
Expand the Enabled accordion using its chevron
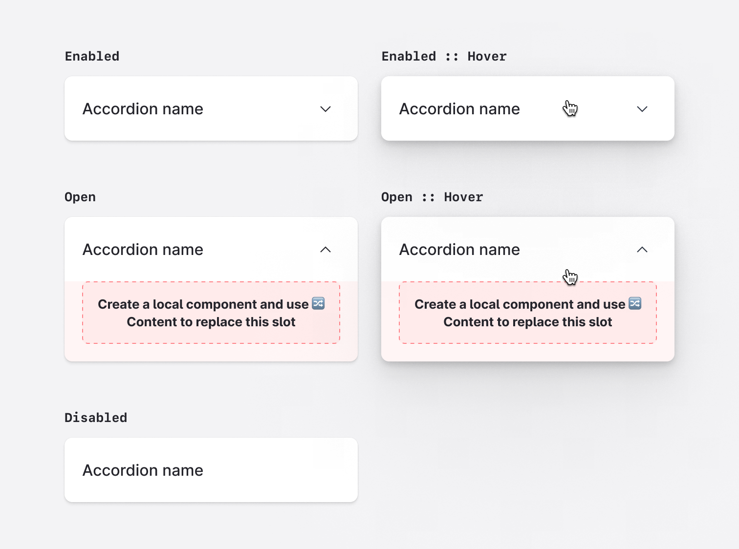point(326,109)
